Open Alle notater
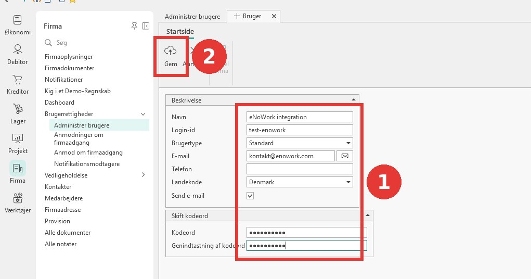Image resolution: width=531 pixels, height=279 pixels. [61, 244]
